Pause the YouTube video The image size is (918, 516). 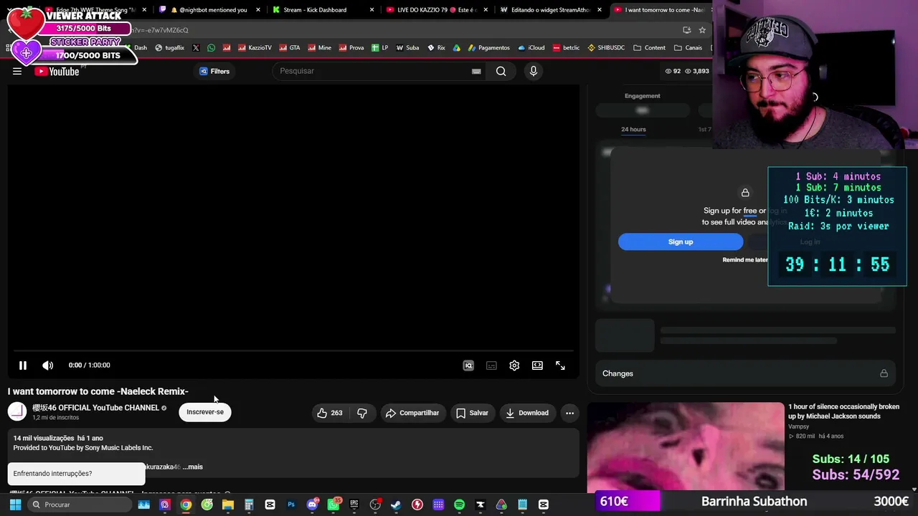[23, 365]
